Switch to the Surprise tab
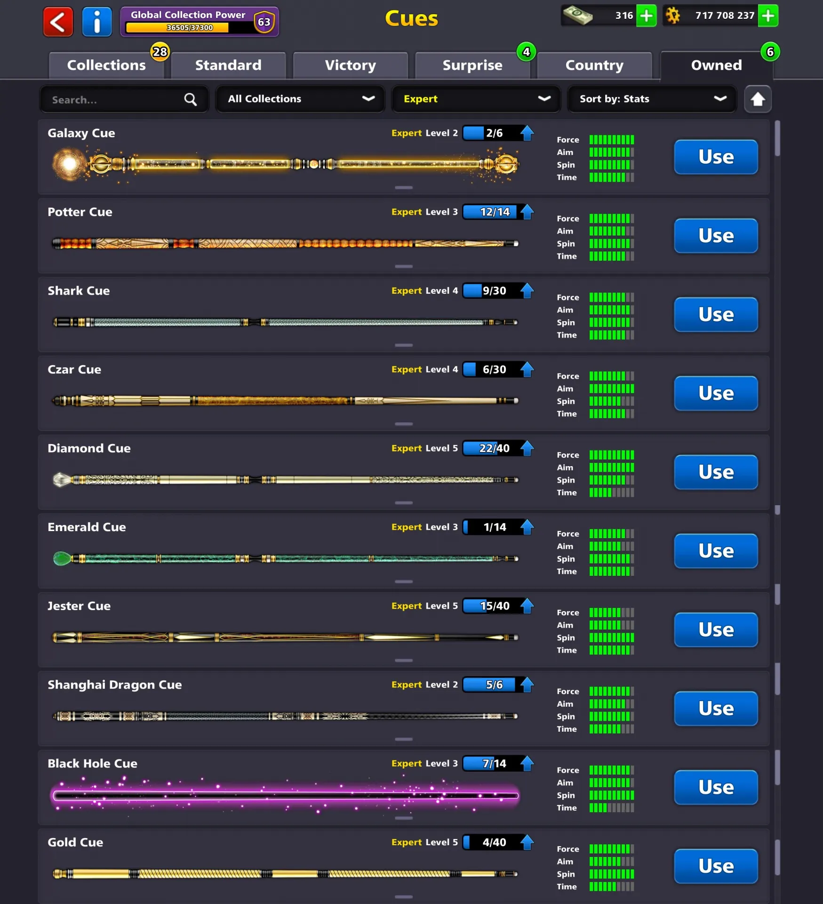The image size is (823, 904). coord(472,65)
